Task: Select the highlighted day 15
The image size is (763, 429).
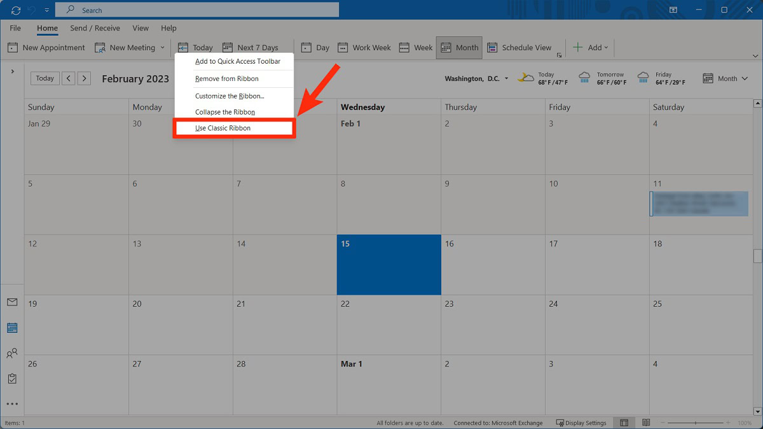Action: point(389,265)
